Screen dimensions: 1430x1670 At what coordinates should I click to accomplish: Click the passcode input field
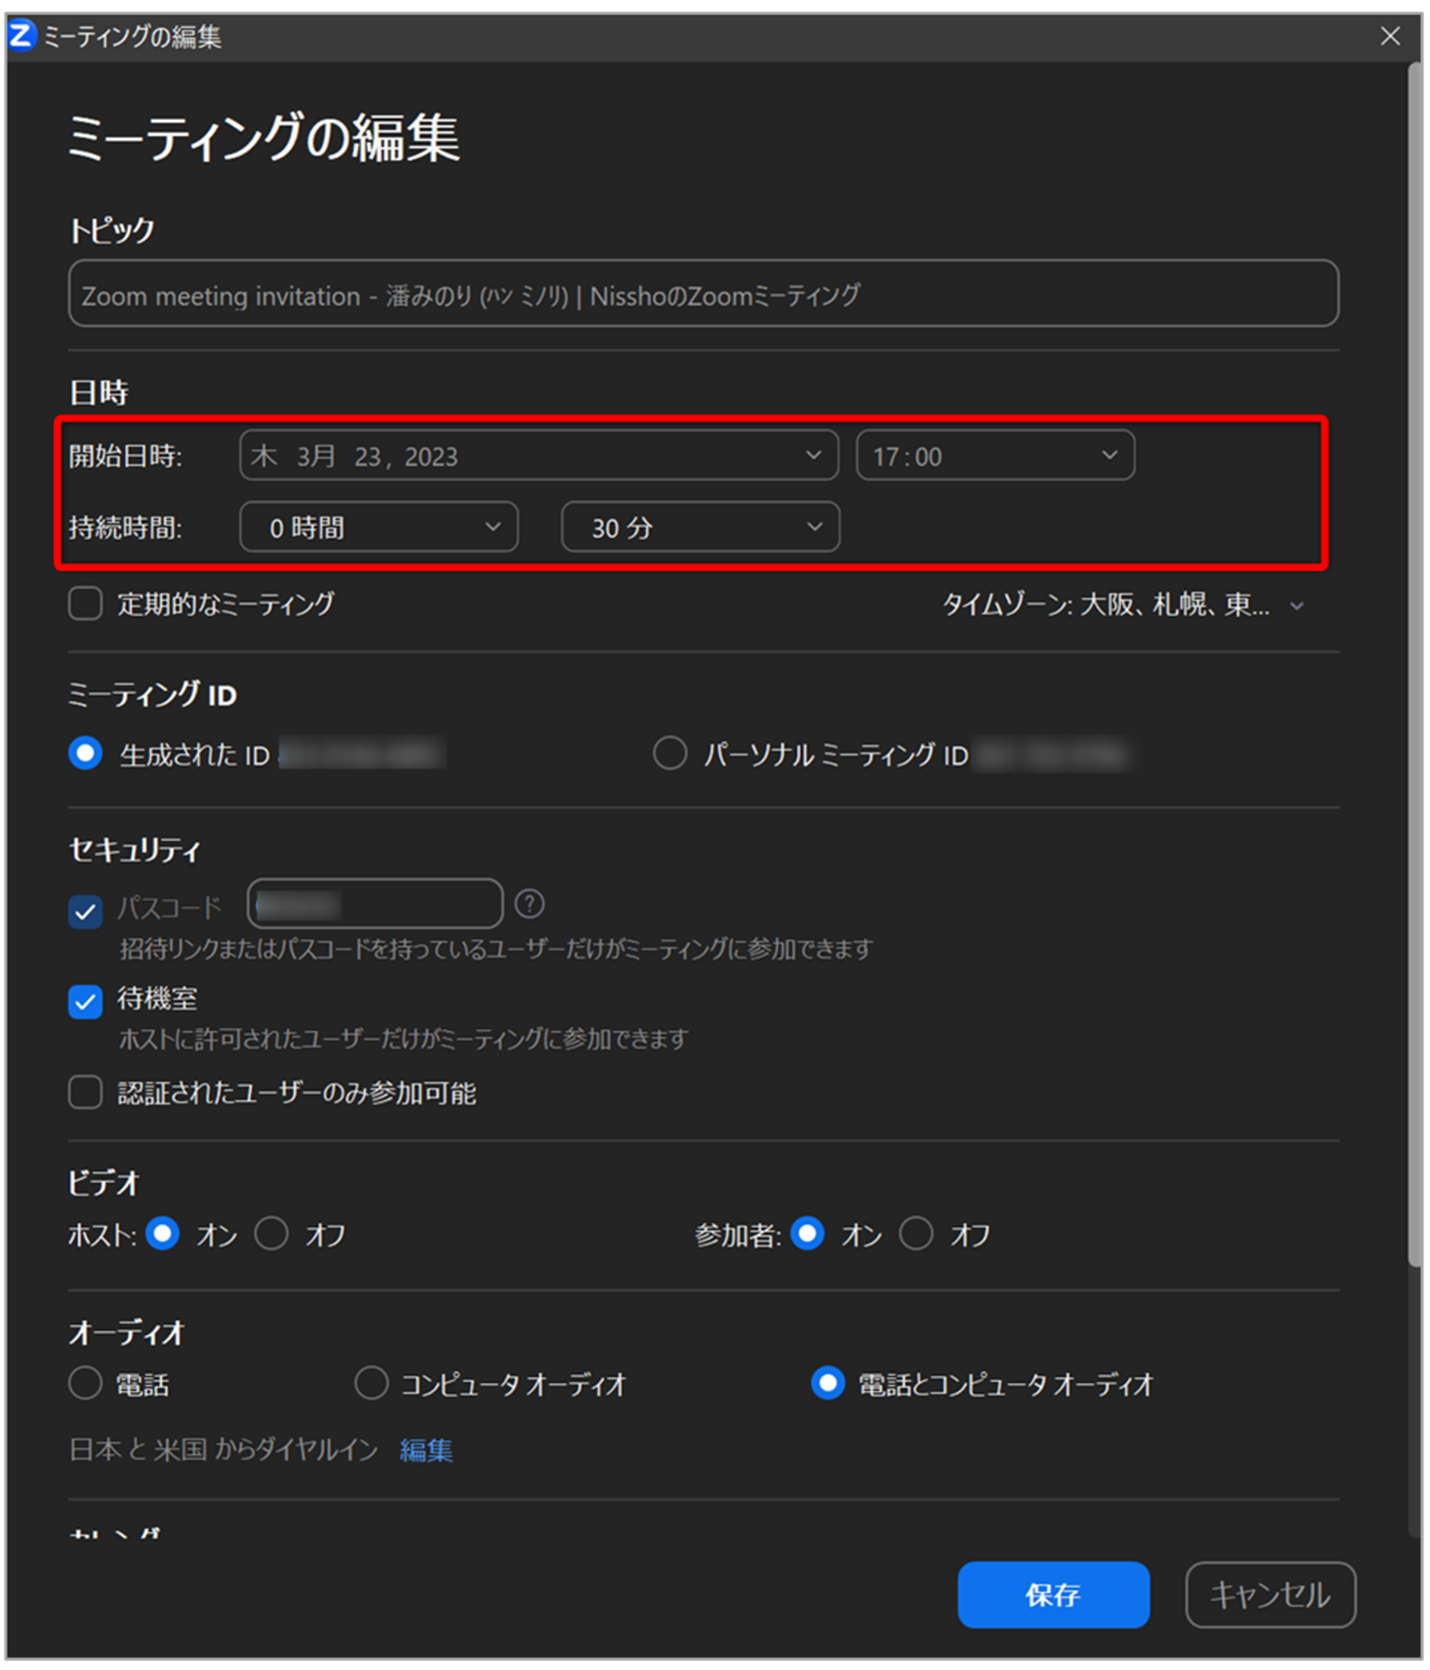point(375,904)
